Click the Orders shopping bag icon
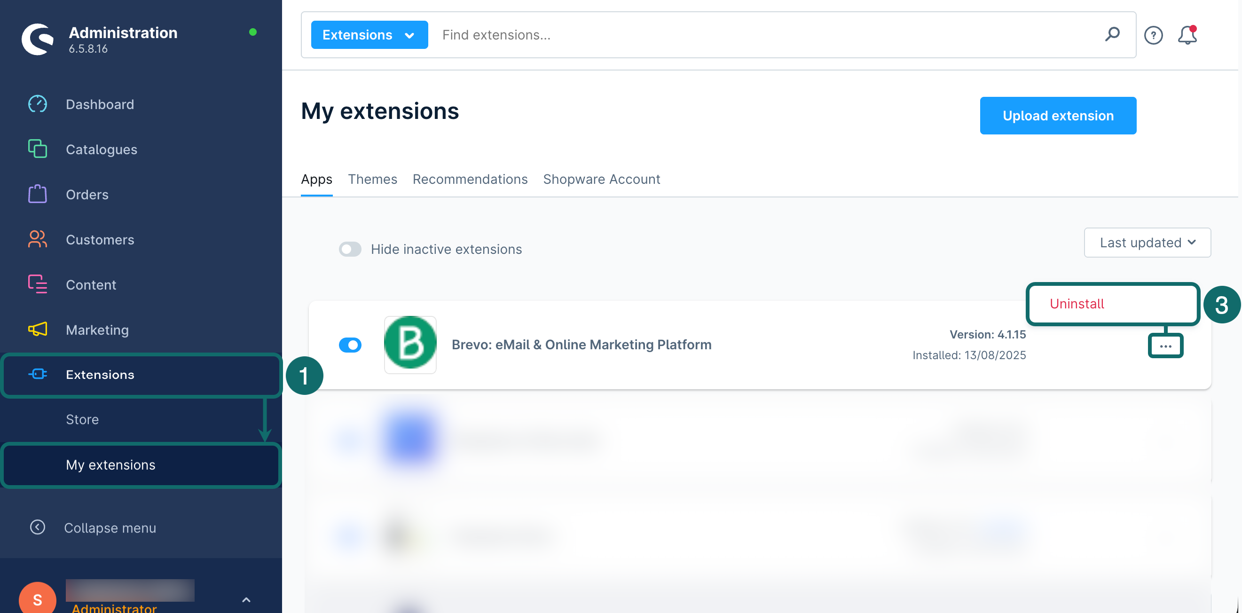The image size is (1242, 613). [x=38, y=194]
